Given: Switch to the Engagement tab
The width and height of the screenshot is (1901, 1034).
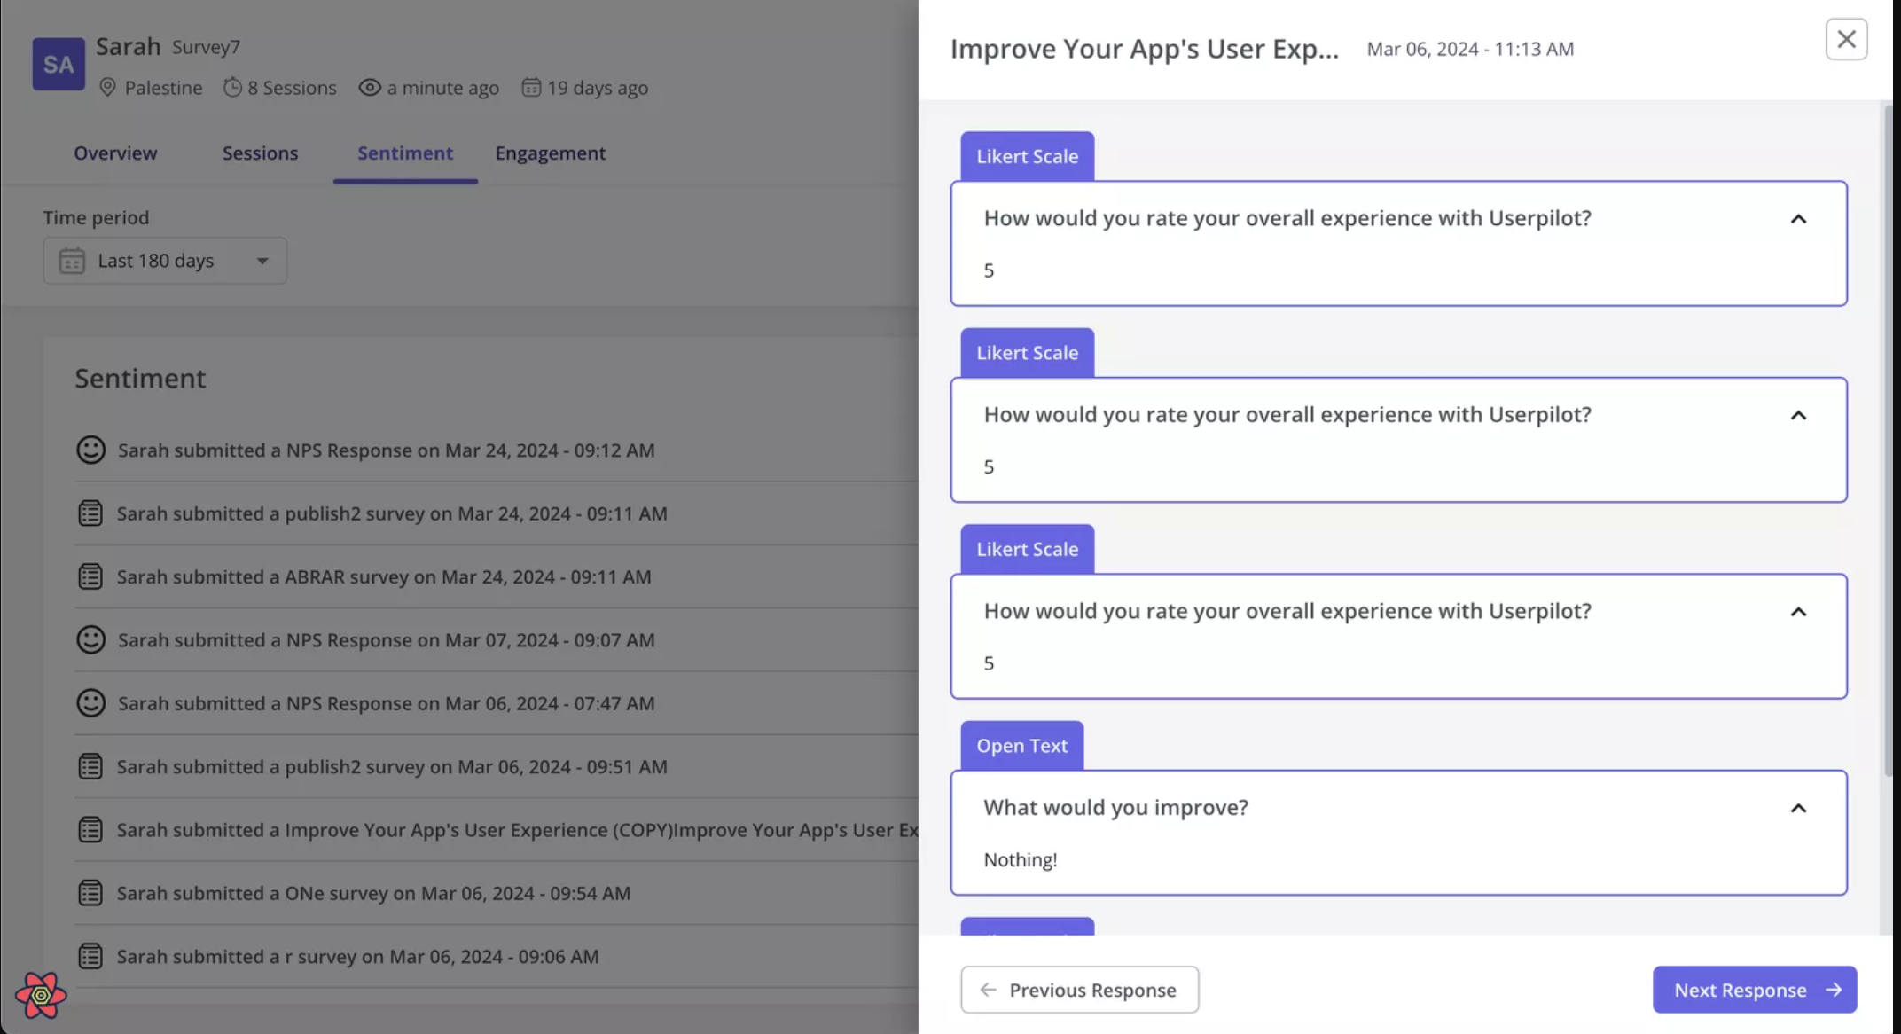Looking at the screenshot, I should 550,153.
